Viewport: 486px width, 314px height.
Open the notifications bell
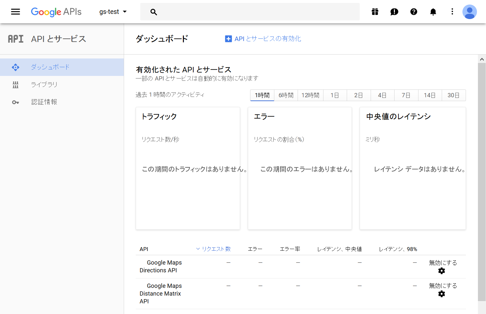(x=433, y=12)
